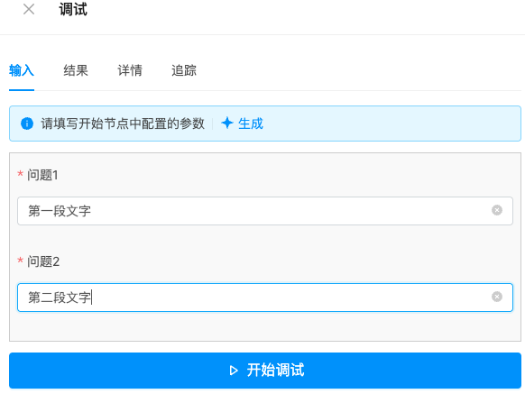The height and width of the screenshot is (403, 525).
Task: Open the 追踪 tab
Action: [184, 70]
